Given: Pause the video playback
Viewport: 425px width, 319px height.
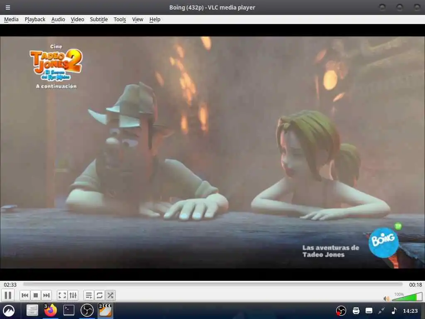Looking at the screenshot, I should click(8, 295).
